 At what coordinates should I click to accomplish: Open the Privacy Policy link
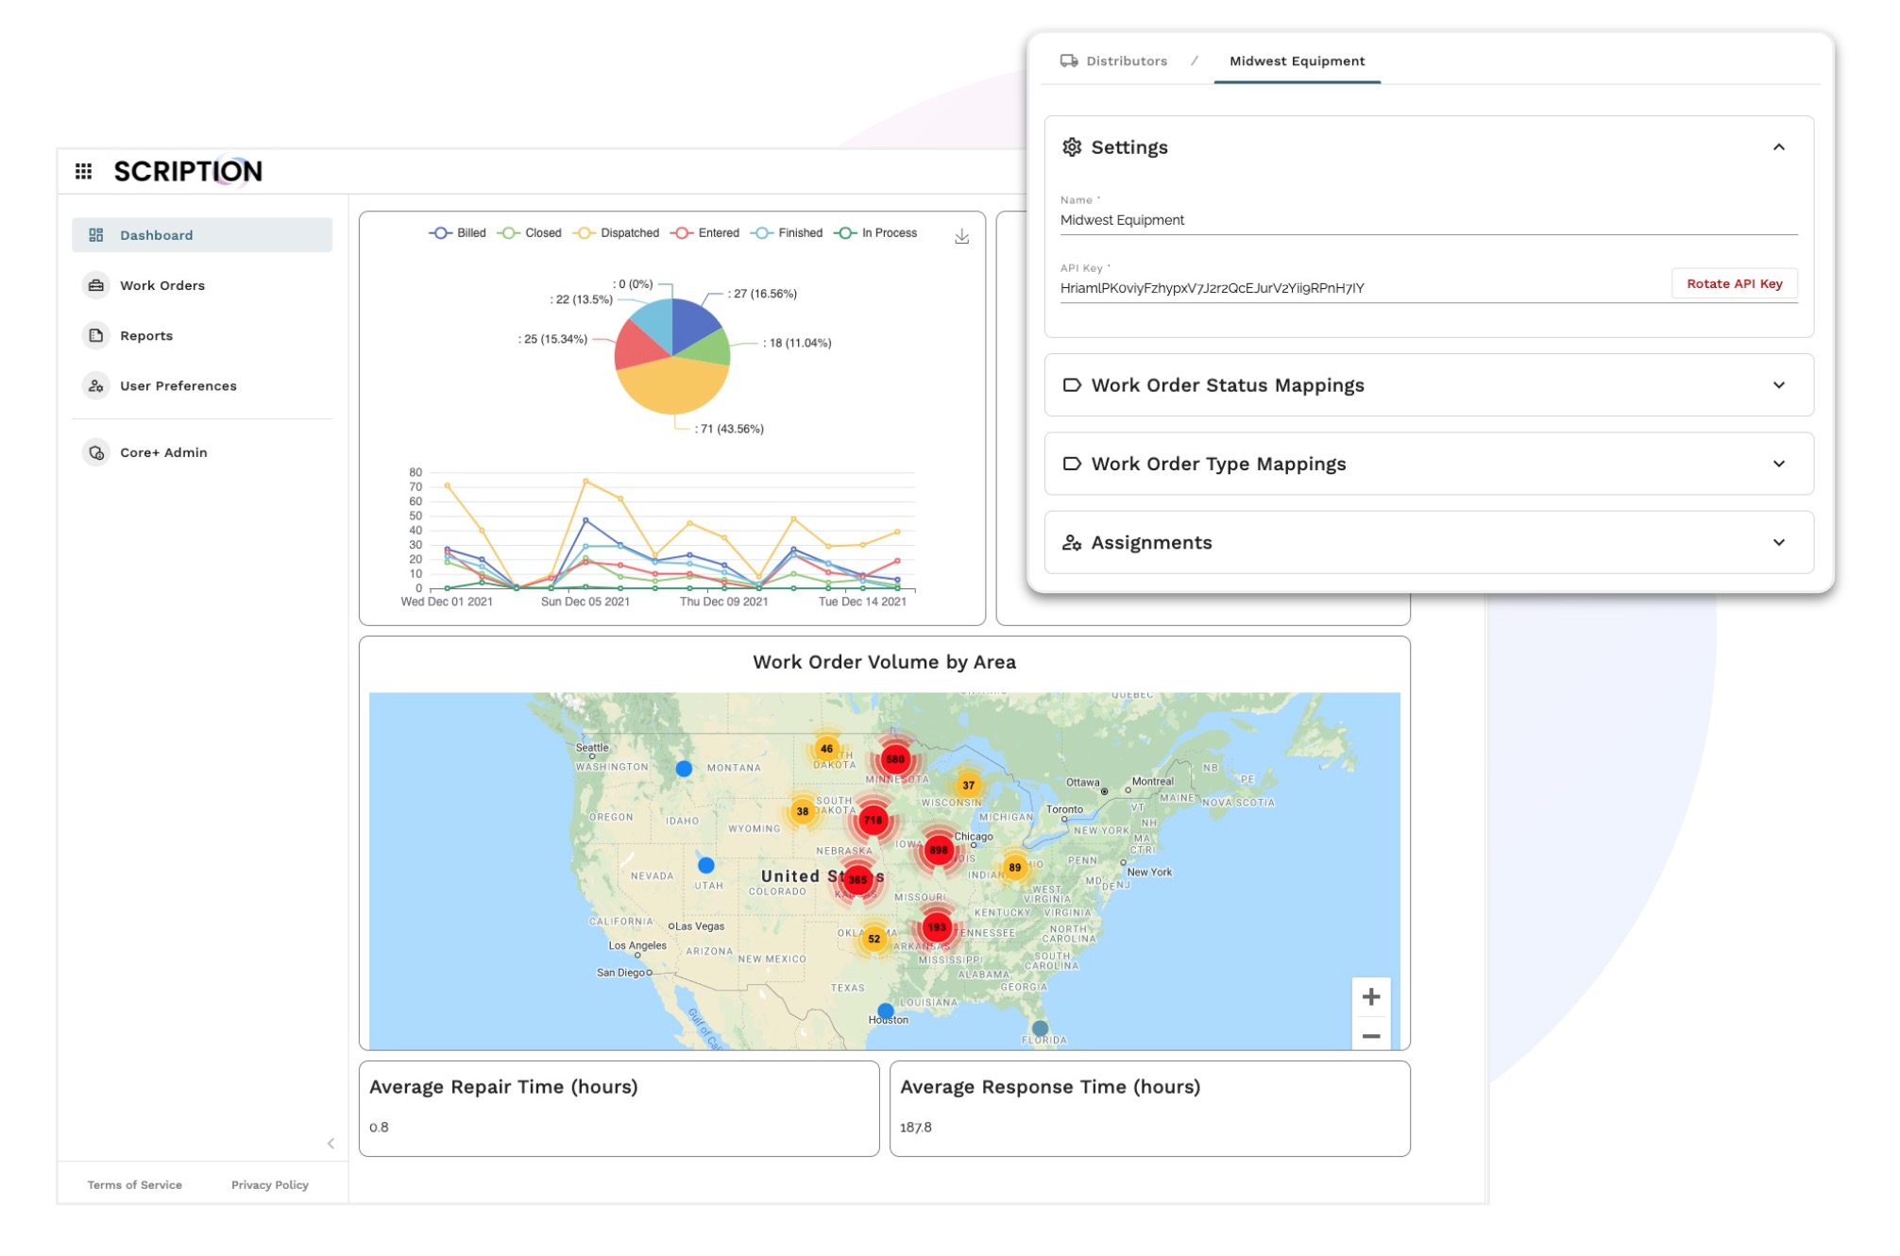tap(269, 1184)
